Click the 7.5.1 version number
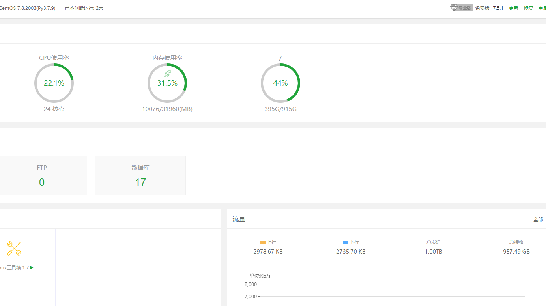This screenshot has height=306, width=546. 498,8
